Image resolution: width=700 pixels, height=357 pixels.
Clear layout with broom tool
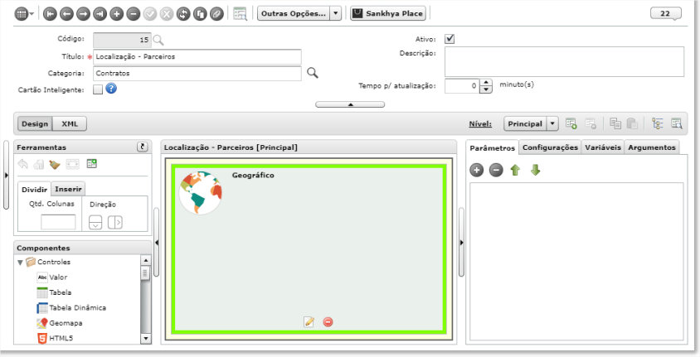point(55,165)
